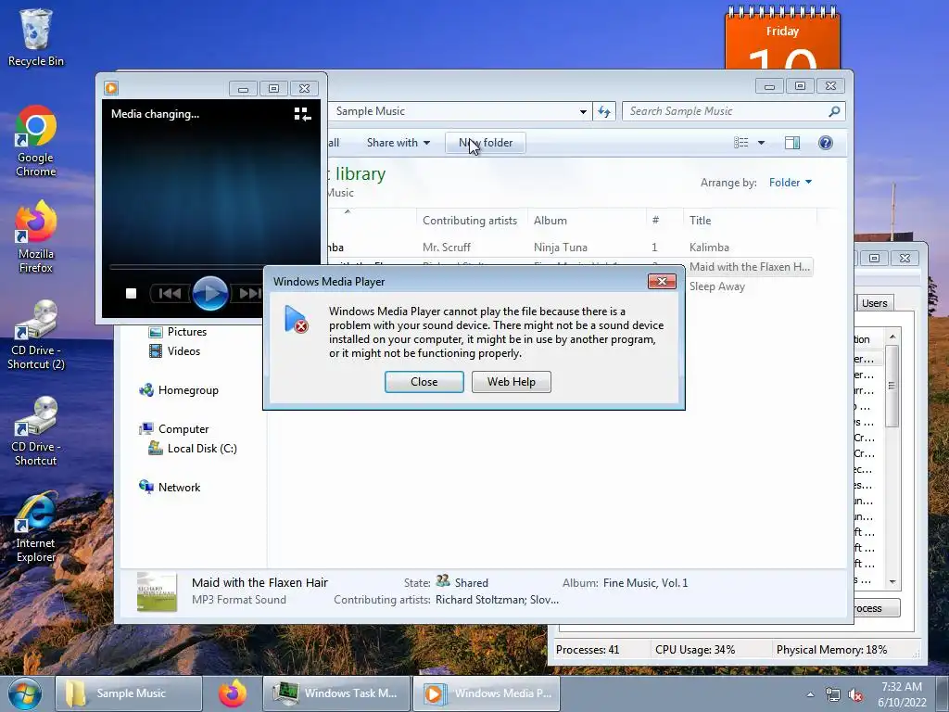Viewport: 949px width, 712px height.
Task: Click the calendar gadget on desktop
Action: coord(782,37)
